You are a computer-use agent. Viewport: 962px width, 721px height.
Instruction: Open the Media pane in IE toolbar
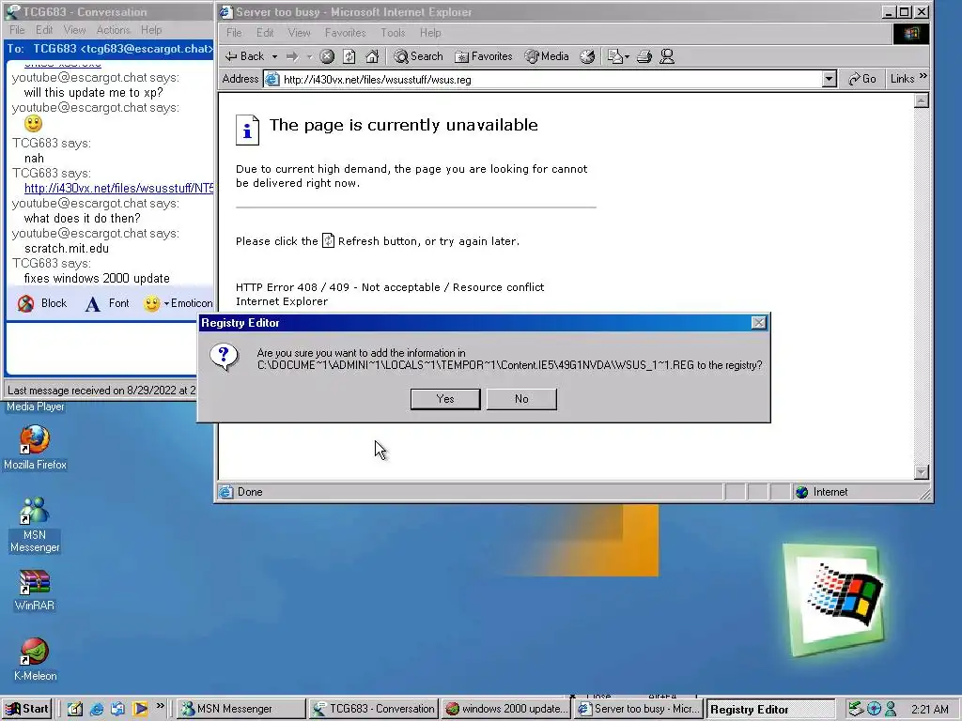tap(547, 56)
